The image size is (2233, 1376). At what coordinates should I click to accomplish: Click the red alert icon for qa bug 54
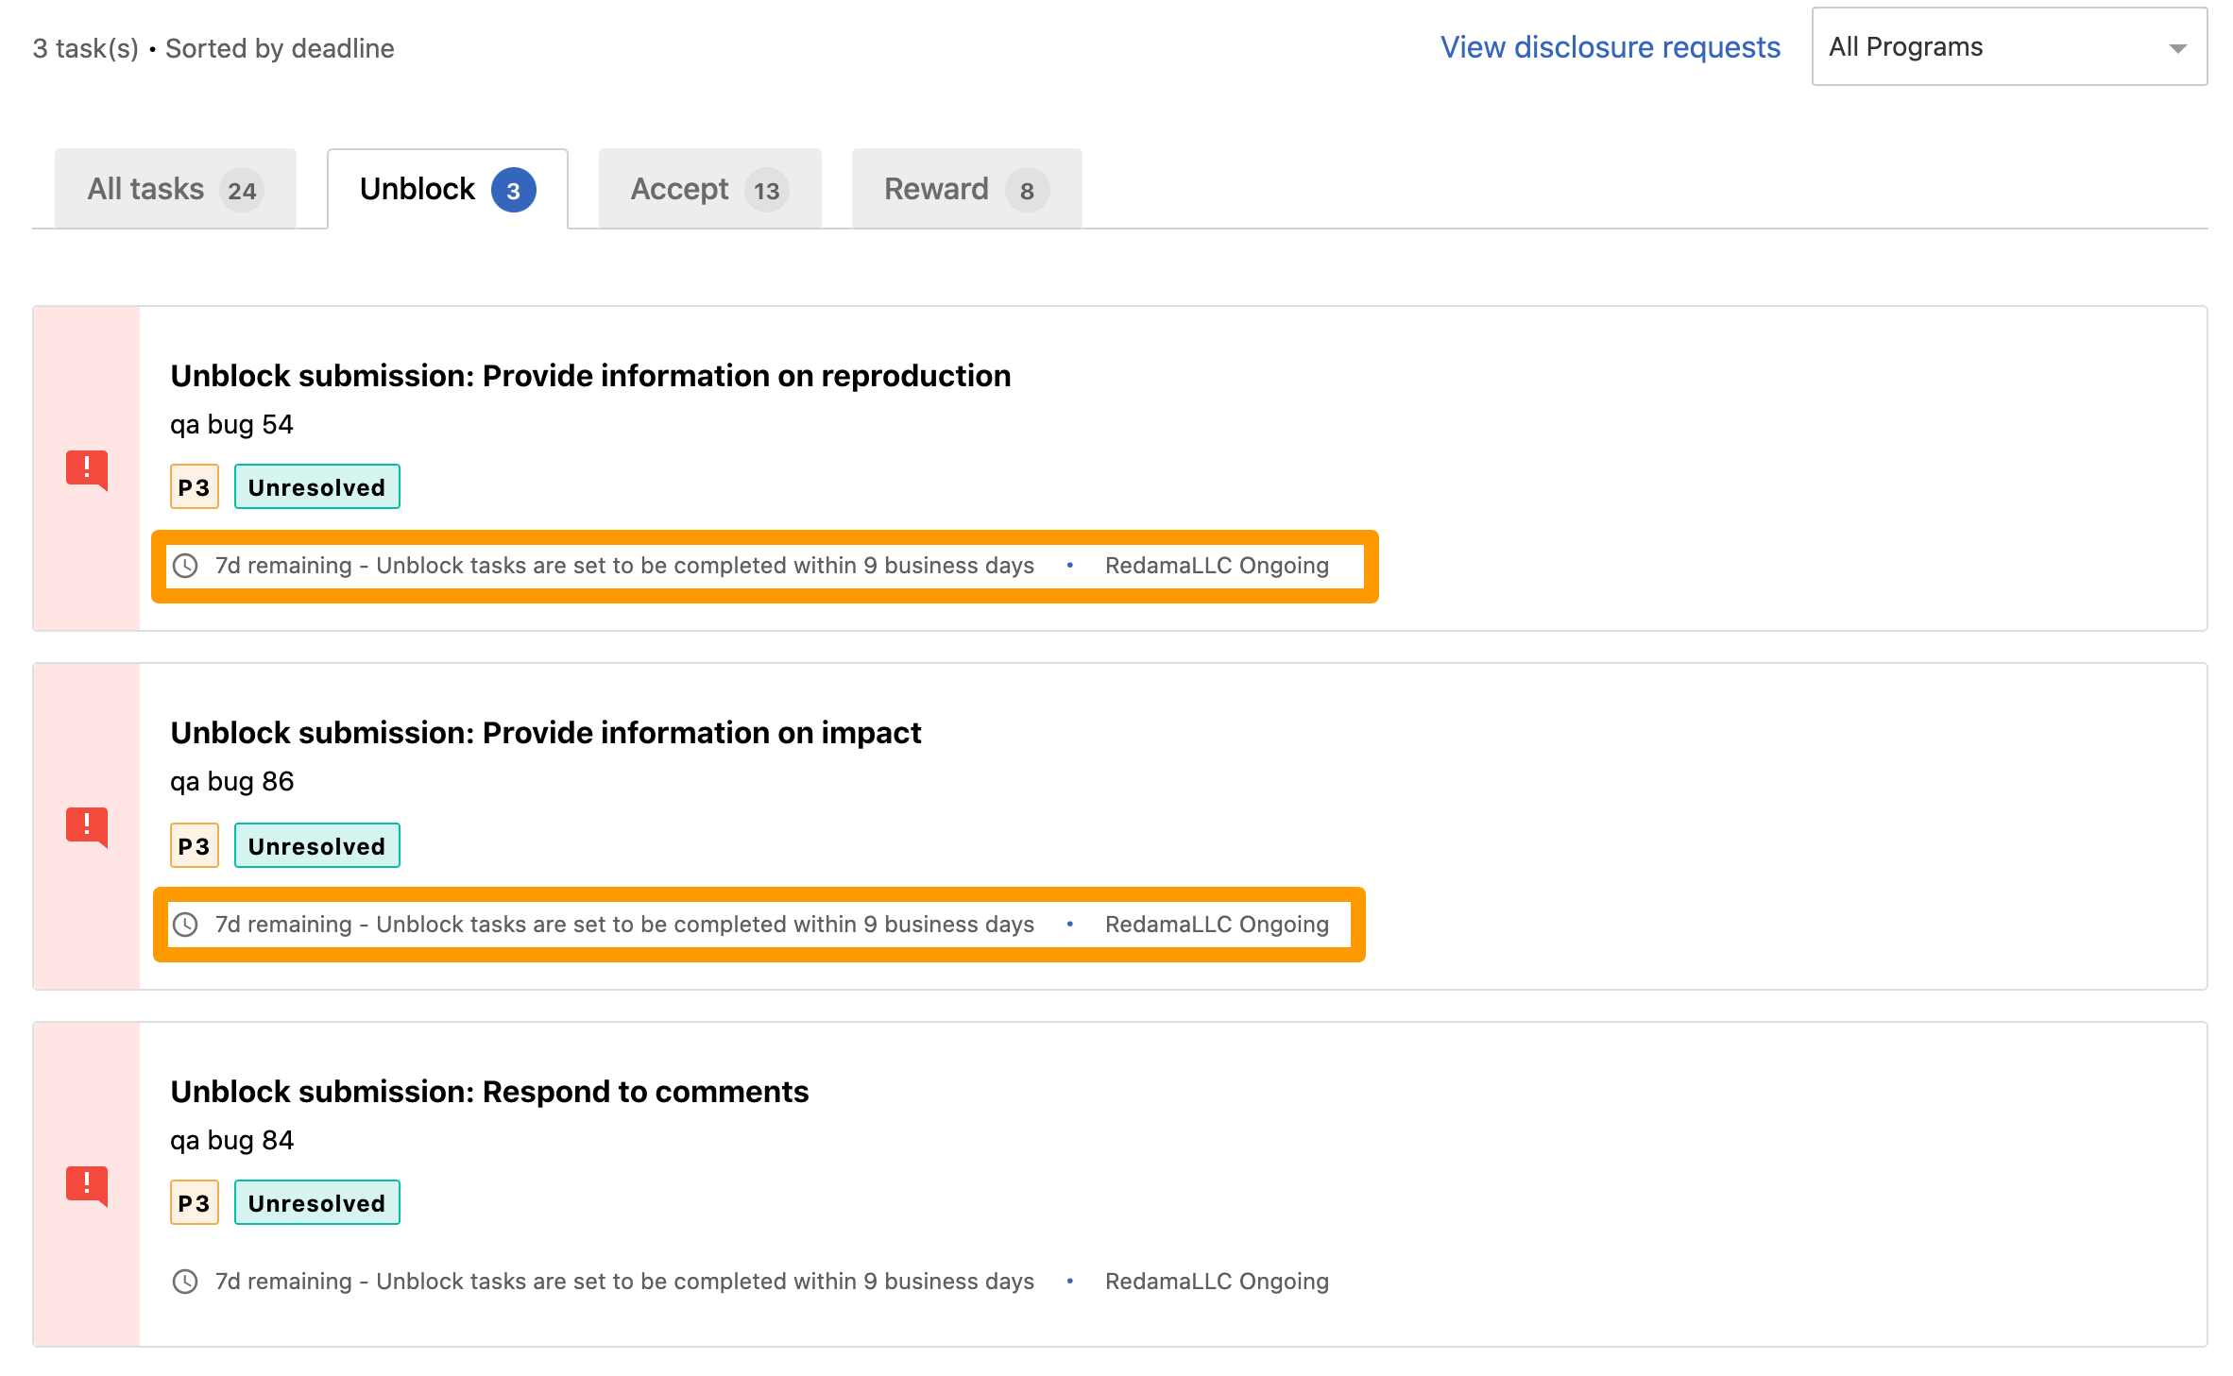[87, 469]
